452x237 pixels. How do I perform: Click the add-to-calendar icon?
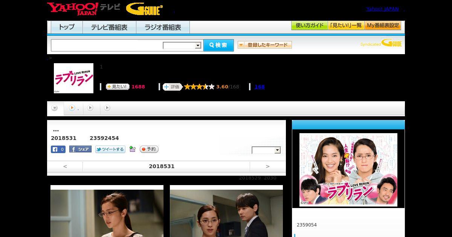click(132, 149)
